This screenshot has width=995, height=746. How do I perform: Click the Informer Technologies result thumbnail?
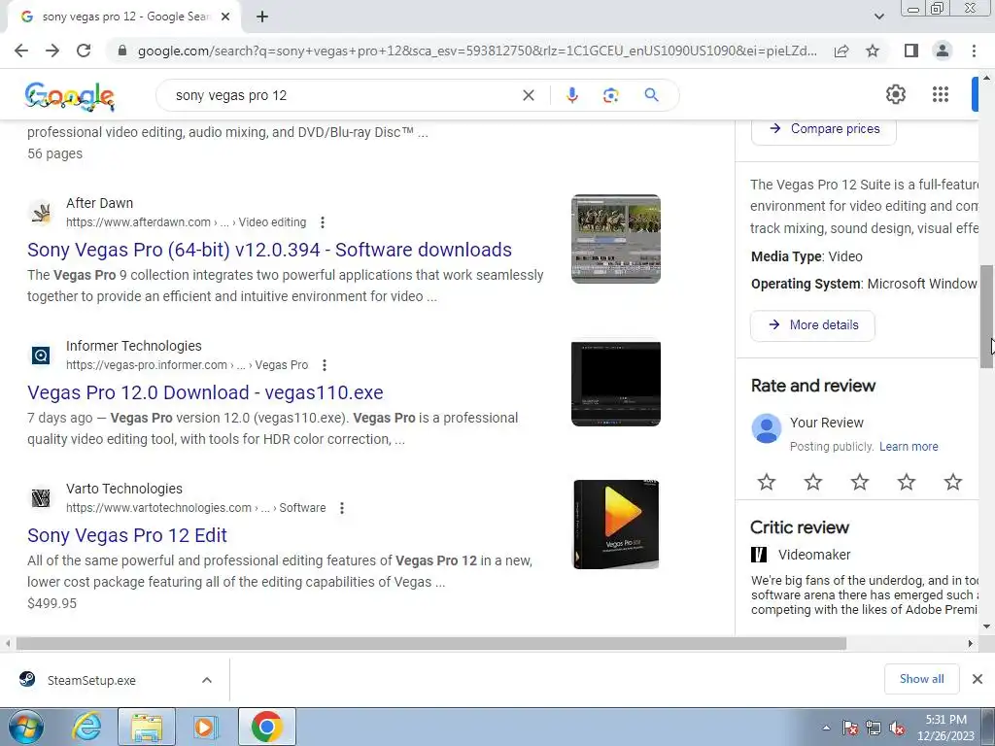point(615,384)
